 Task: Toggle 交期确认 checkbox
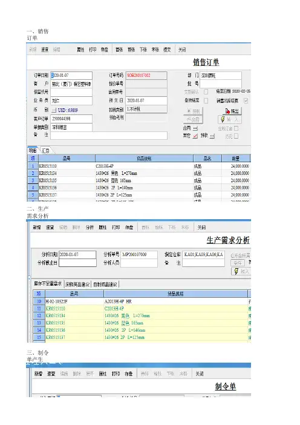pyautogui.click(x=206, y=92)
